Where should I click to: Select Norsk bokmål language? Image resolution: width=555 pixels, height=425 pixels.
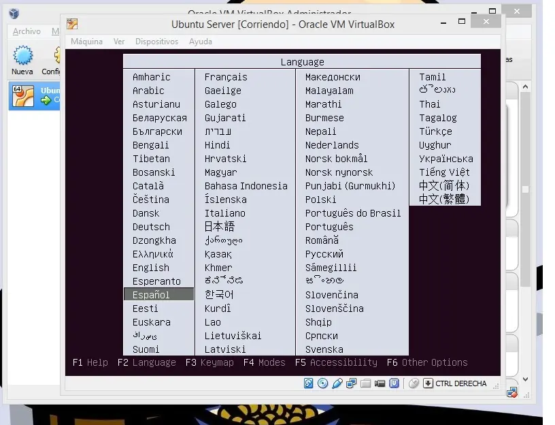pos(336,159)
